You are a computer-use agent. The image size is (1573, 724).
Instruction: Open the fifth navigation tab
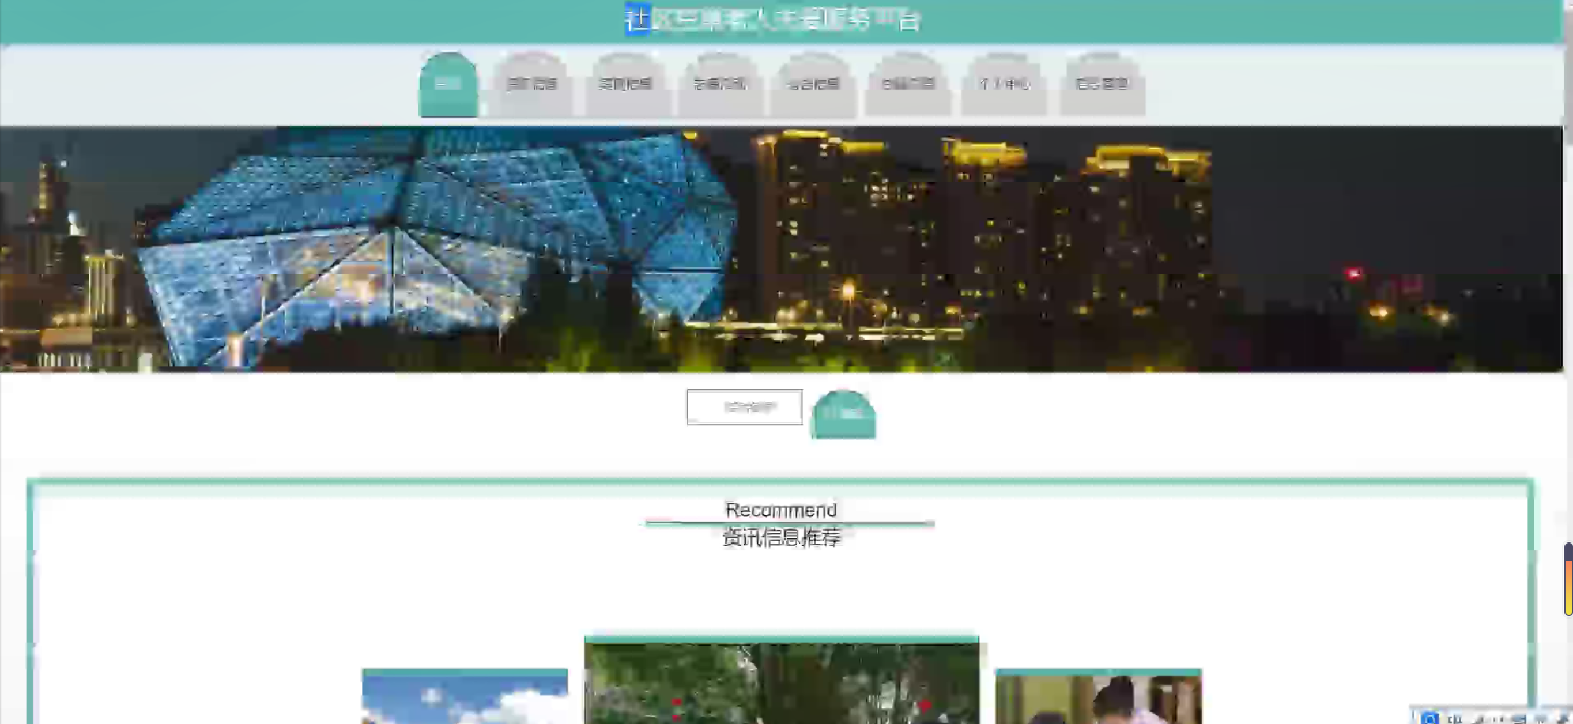click(x=813, y=84)
